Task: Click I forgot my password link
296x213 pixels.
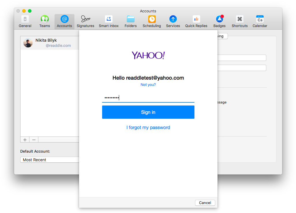Action: click(148, 128)
